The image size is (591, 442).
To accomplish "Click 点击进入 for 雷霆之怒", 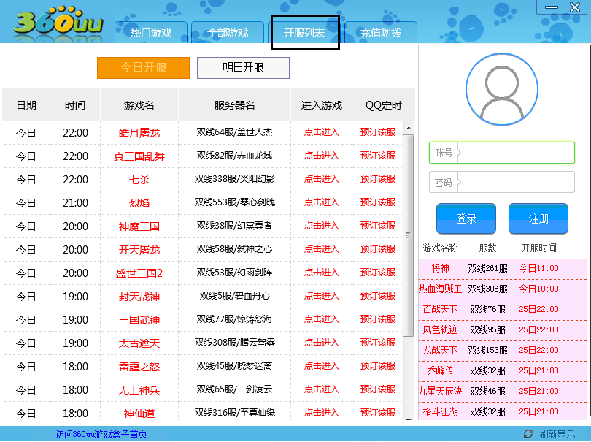I will pos(322,366).
